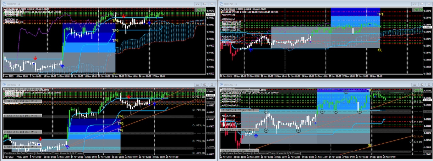The image size is (433, 161).
Task: Select the SL label on the Ichimoku H1 chart
Action: (380, 50)
